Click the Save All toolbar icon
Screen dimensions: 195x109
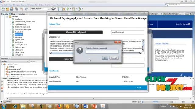pos(16,9)
